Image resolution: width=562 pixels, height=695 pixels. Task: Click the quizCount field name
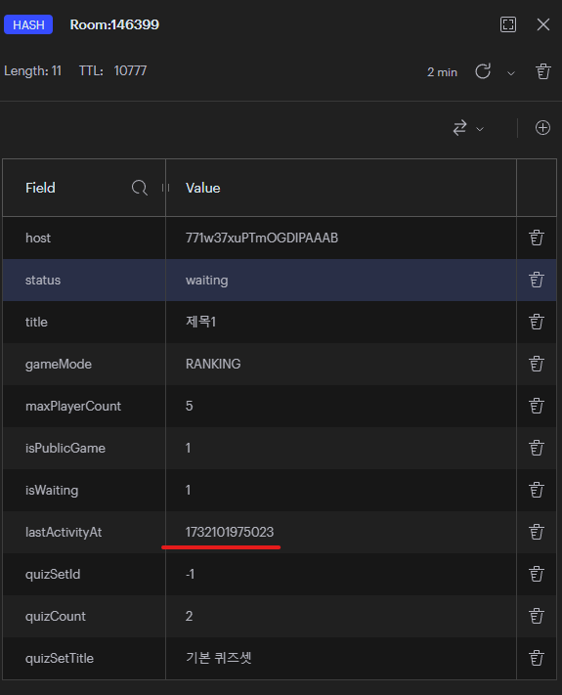click(x=56, y=616)
